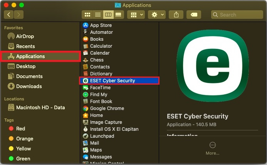Open the Action gear menu
The width and height of the screenshot is (267, 165).
(x=157, y=15)
